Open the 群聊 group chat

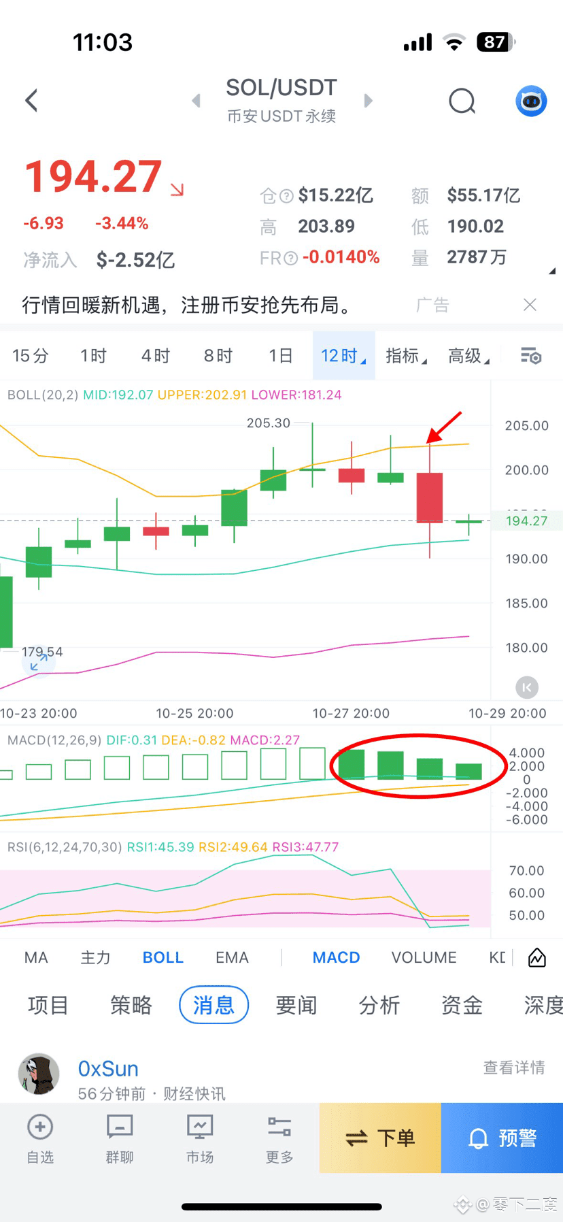(120, 1139)
